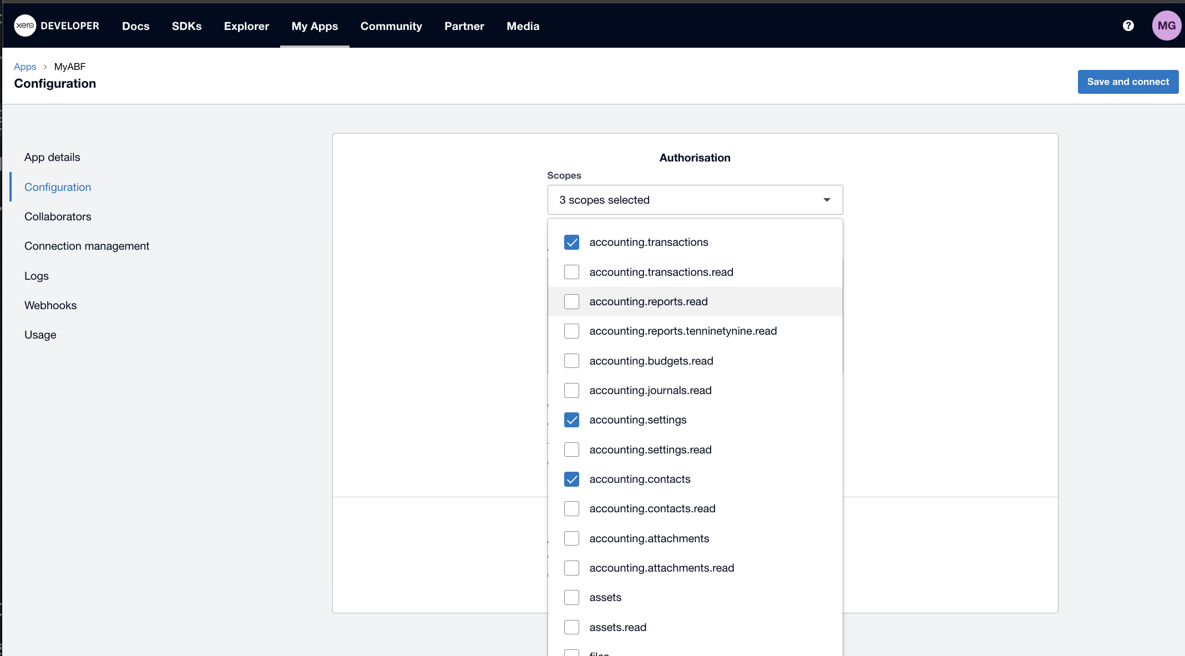The width and height of the screenshot is (1185, 656).
Task: Enable accounting.reports.read scope checkbox
Action: tap(571, 301)
